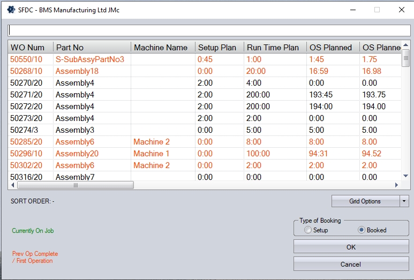Click the vertical scrollbar up arrow

405,46
